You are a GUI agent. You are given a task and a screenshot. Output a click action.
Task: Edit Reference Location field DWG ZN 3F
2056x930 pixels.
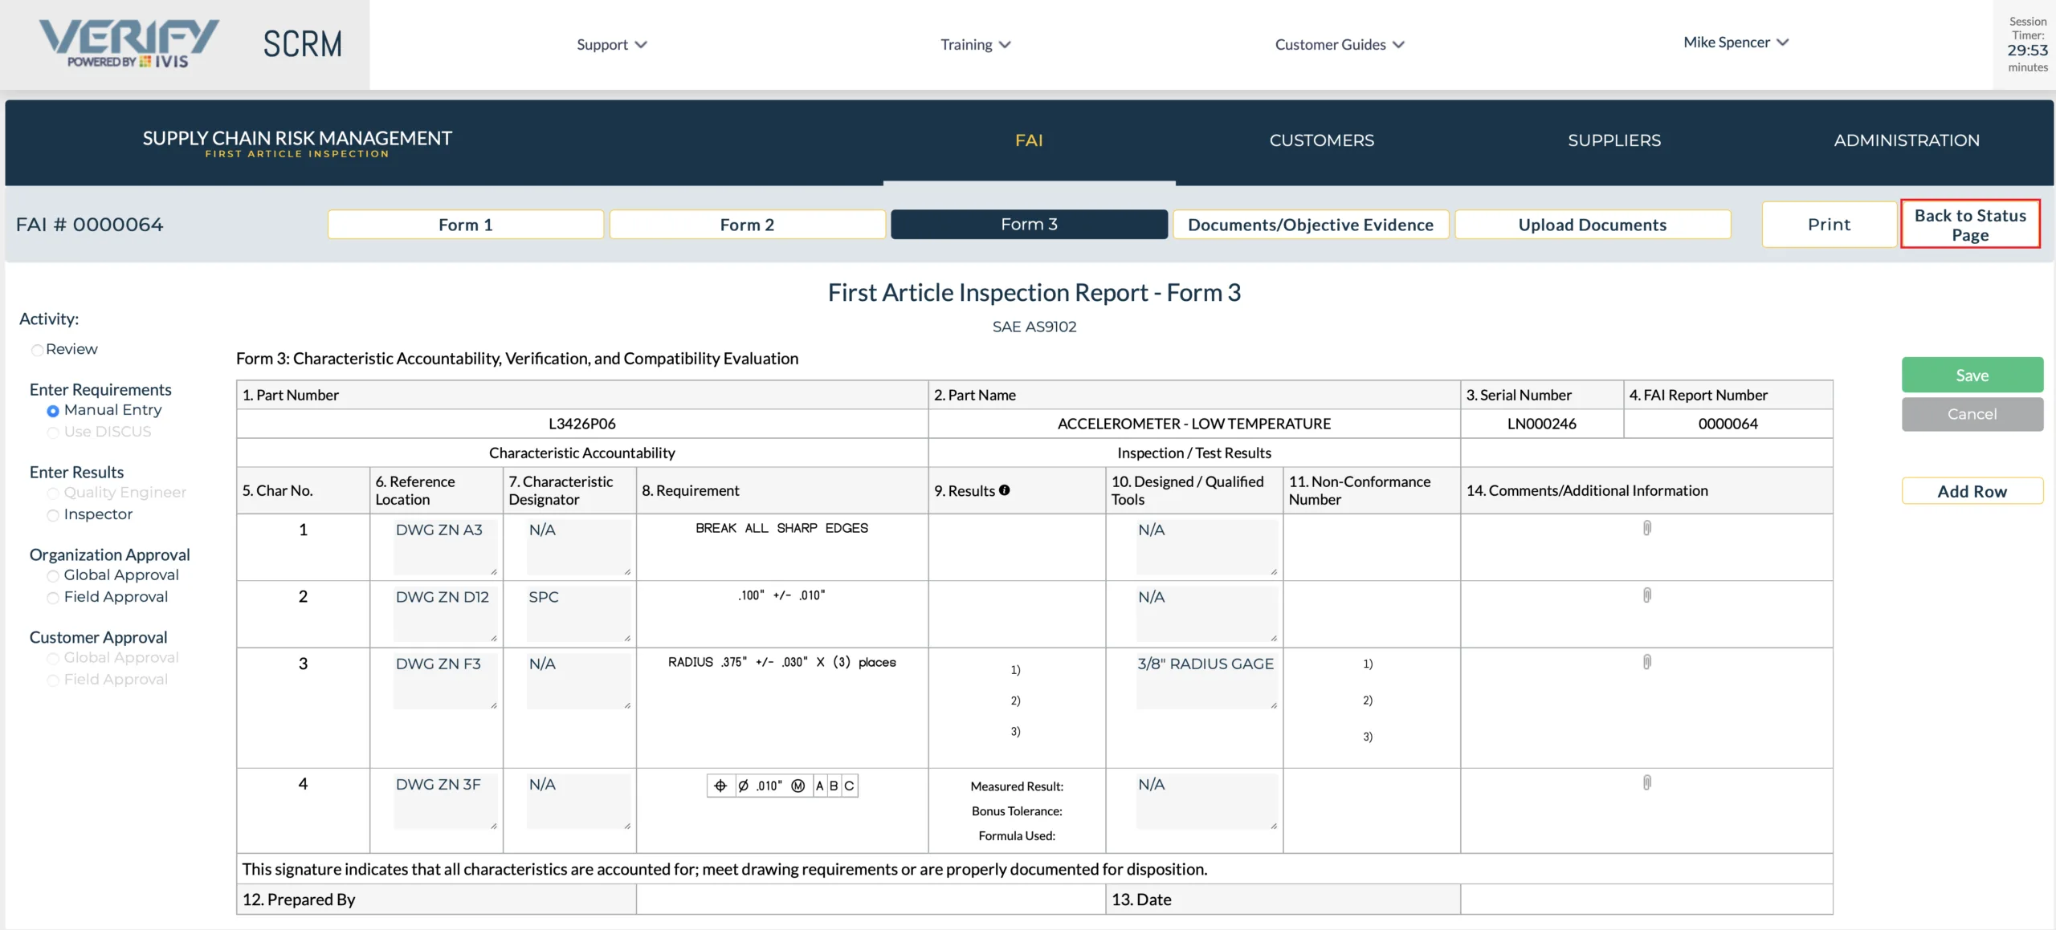tap(446, 802)
